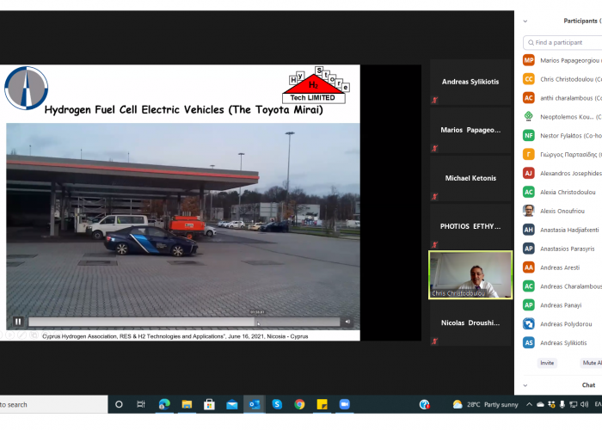
Task: Click Nicolas Droushi... video tile
Action: click(x=470, y=322)
